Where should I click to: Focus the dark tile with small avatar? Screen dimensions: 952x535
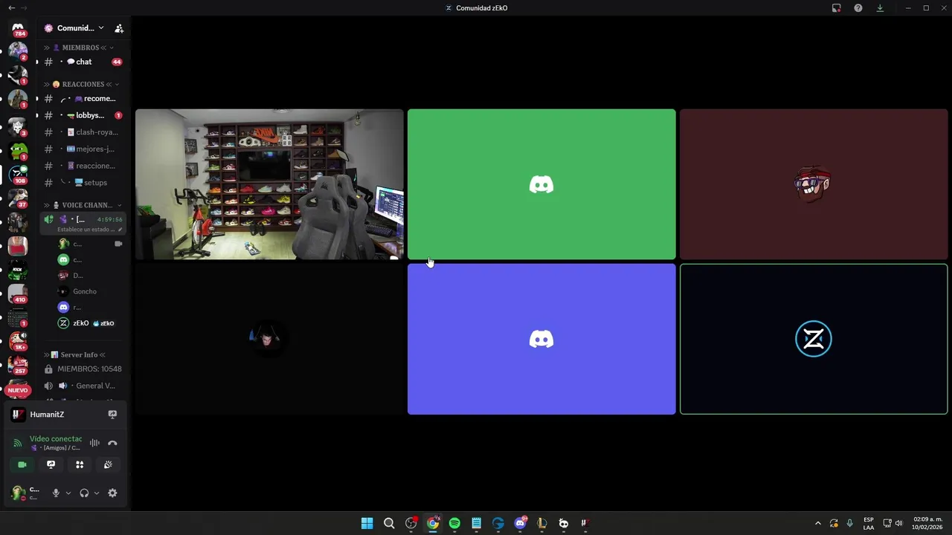[269, 339]
